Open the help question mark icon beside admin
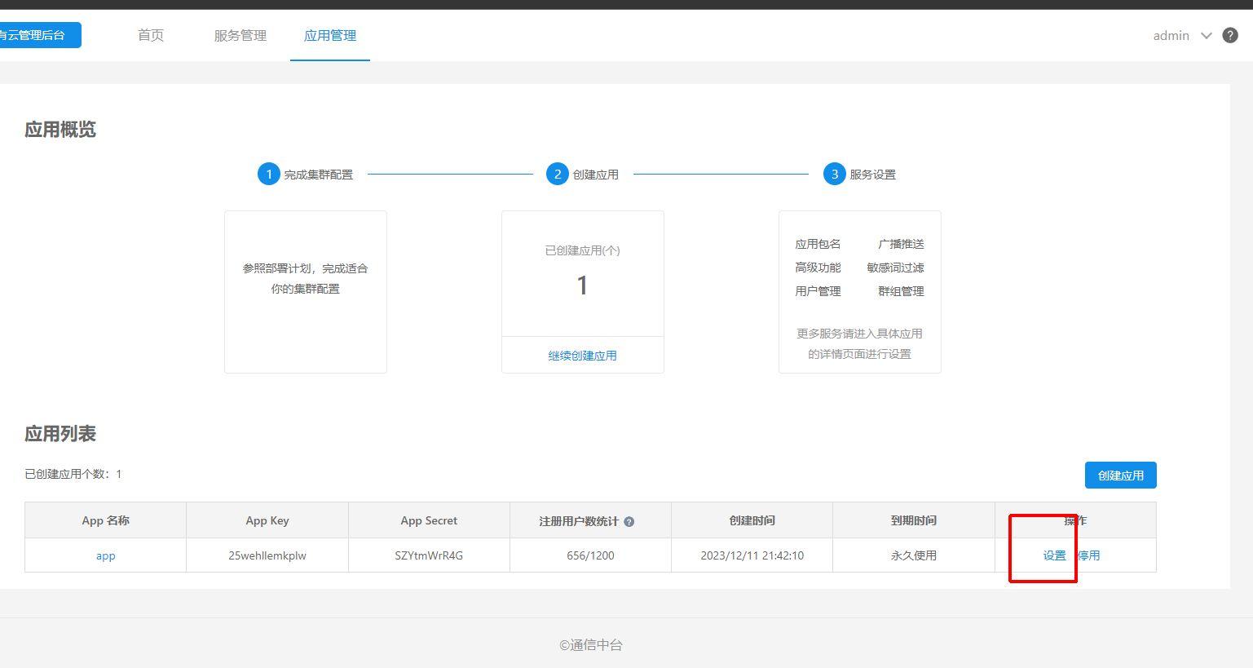Image resolution: width=1253 pixels, height=668 pixels. pyautogui.click(x=1230, y=35)
